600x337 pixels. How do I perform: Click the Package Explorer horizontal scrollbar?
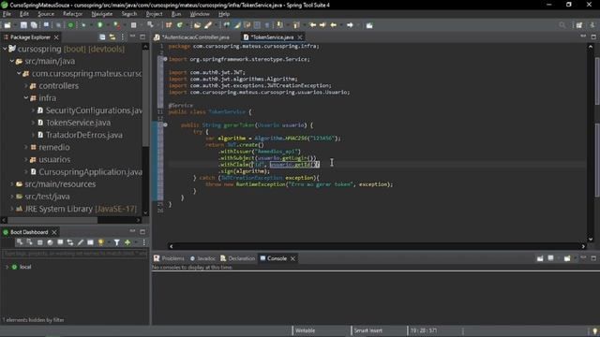tap(52, 220)
